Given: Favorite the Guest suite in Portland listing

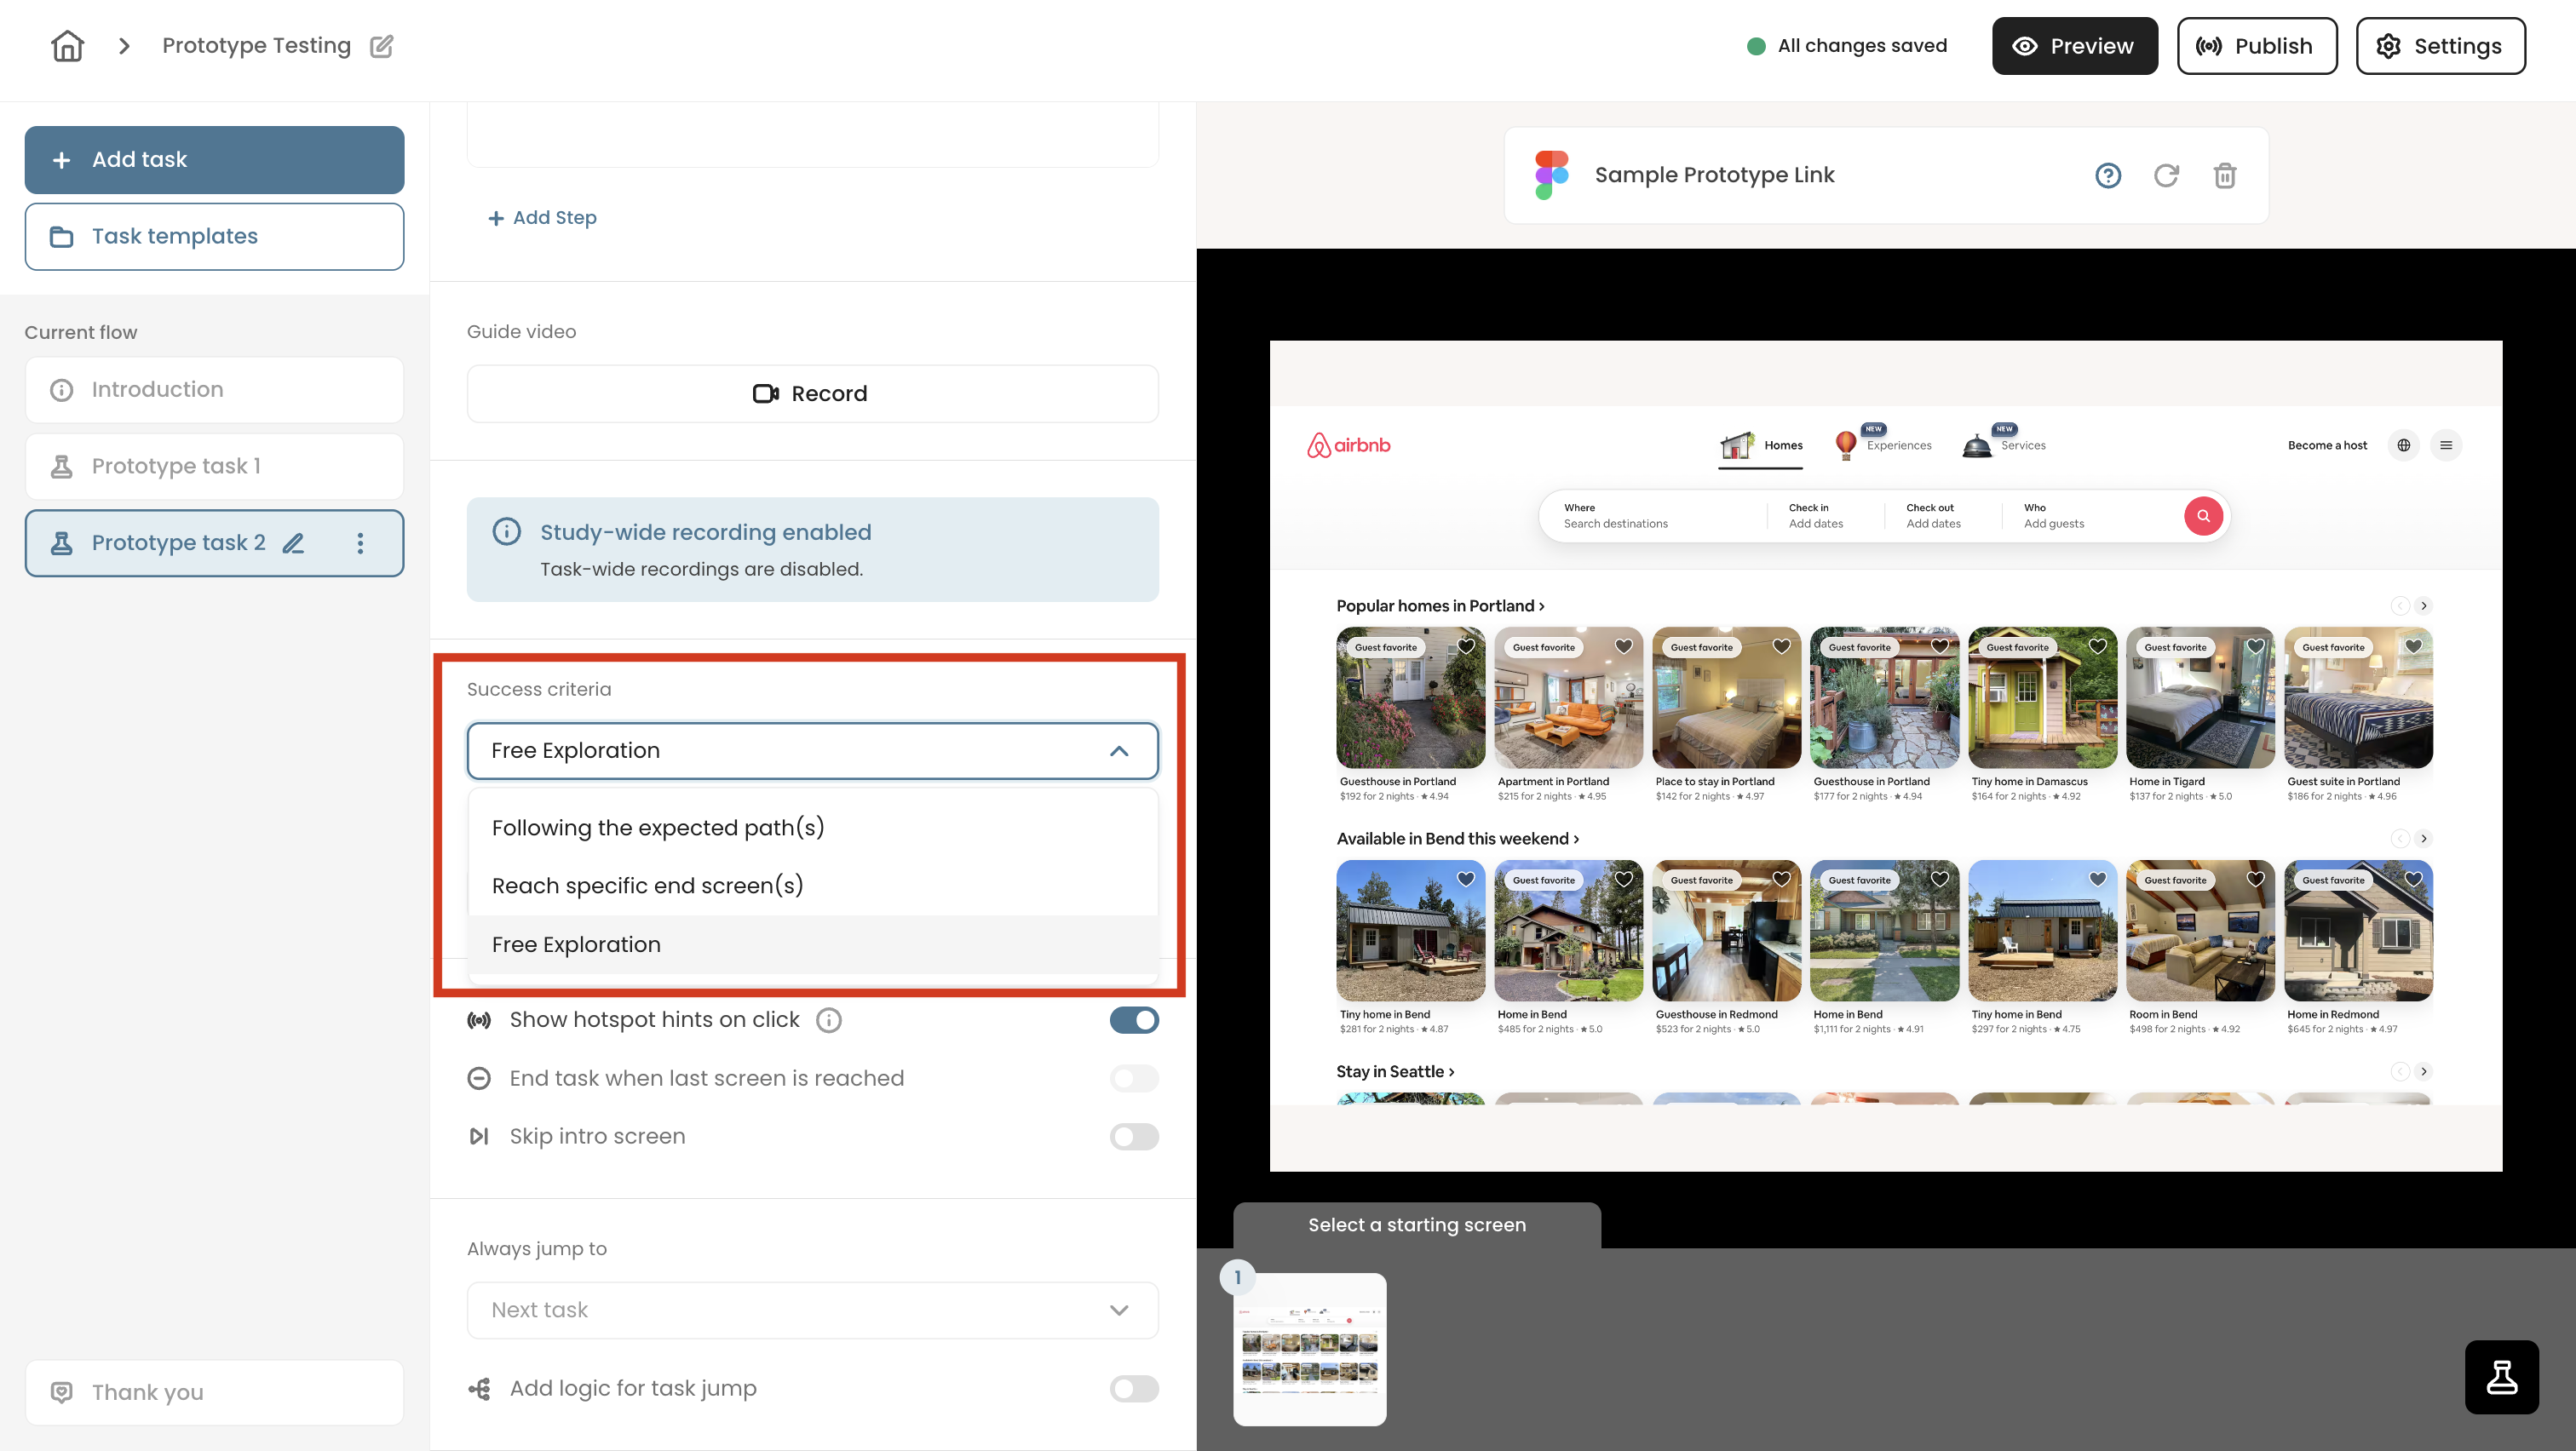Looking at the screenshot, I should click(x=2413, y=646).
